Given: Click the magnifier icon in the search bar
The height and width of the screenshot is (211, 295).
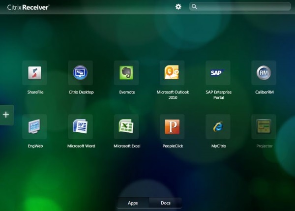Looking at the screenshot, I should 194,6.
